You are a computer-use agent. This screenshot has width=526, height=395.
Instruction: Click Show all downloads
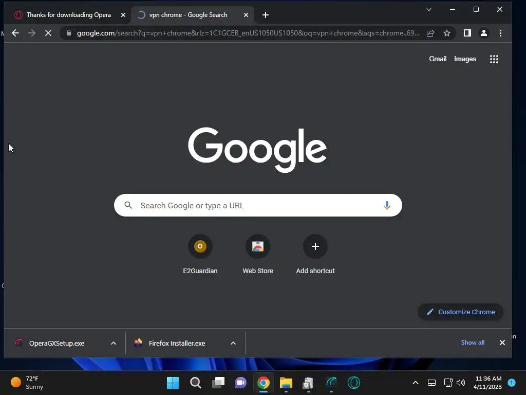coord(473,343)
